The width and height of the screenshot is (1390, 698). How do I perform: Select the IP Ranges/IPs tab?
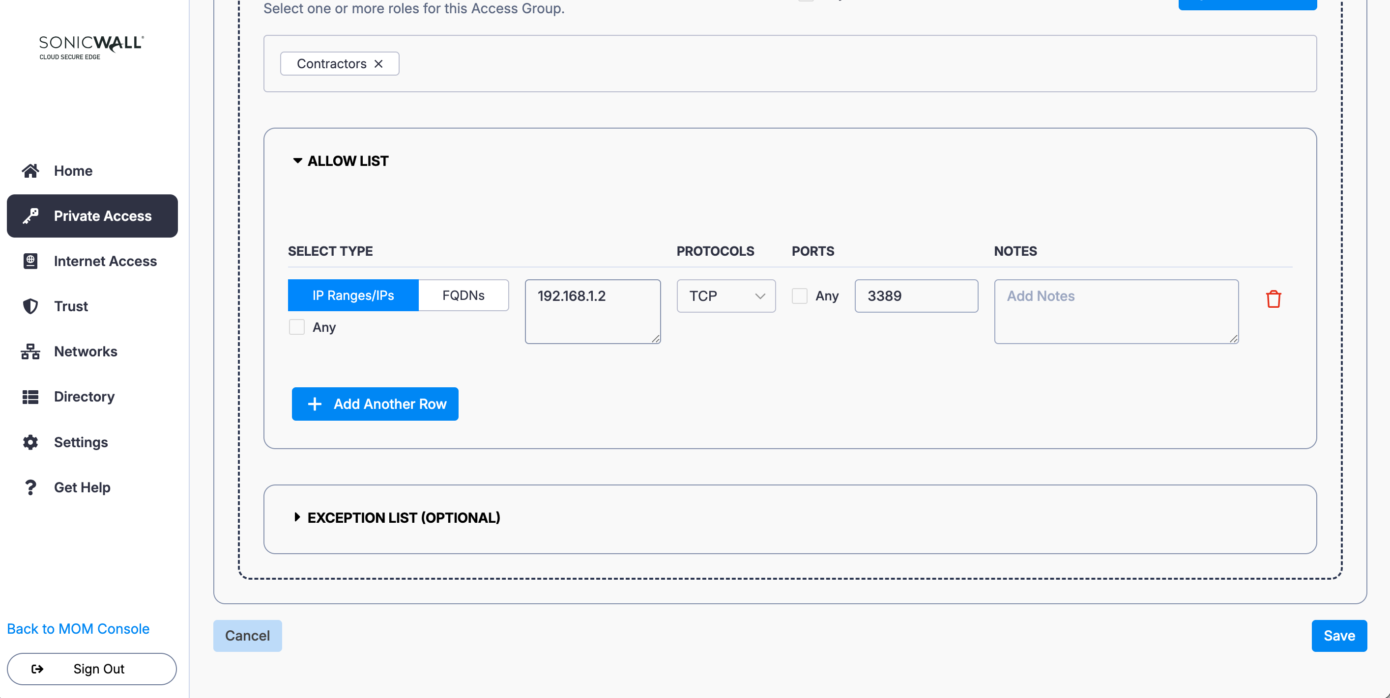[353, 295]
